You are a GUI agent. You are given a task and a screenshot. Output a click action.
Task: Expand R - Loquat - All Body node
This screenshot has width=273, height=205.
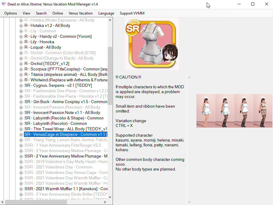(x=21, y=47)
